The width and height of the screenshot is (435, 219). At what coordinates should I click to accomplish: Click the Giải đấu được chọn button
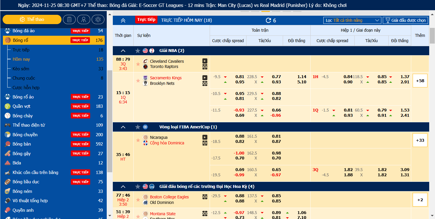click(x=405, y=20)
